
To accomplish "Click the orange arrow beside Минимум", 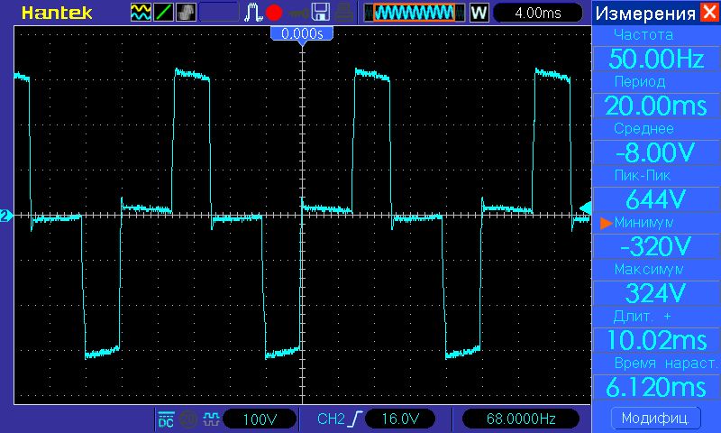I will (606, 223).
